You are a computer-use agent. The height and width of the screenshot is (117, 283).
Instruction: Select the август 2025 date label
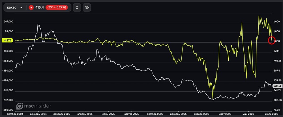click(x=131, y=114)
